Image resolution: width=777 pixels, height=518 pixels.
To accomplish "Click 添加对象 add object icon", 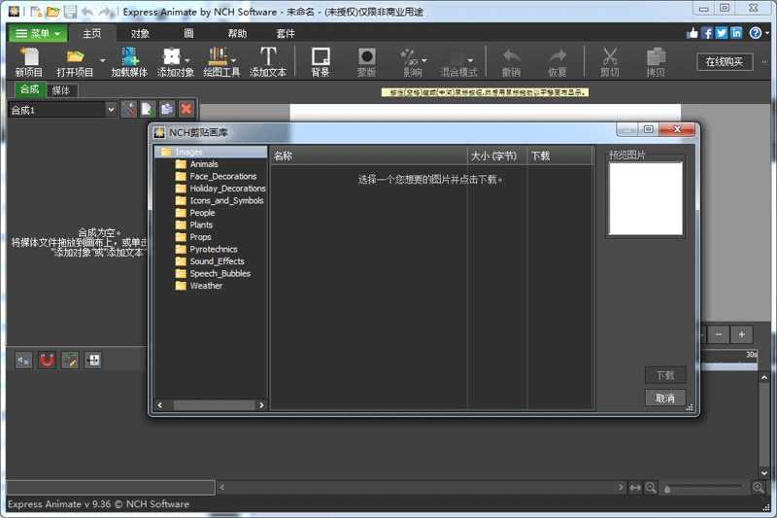I will point(172,56).
